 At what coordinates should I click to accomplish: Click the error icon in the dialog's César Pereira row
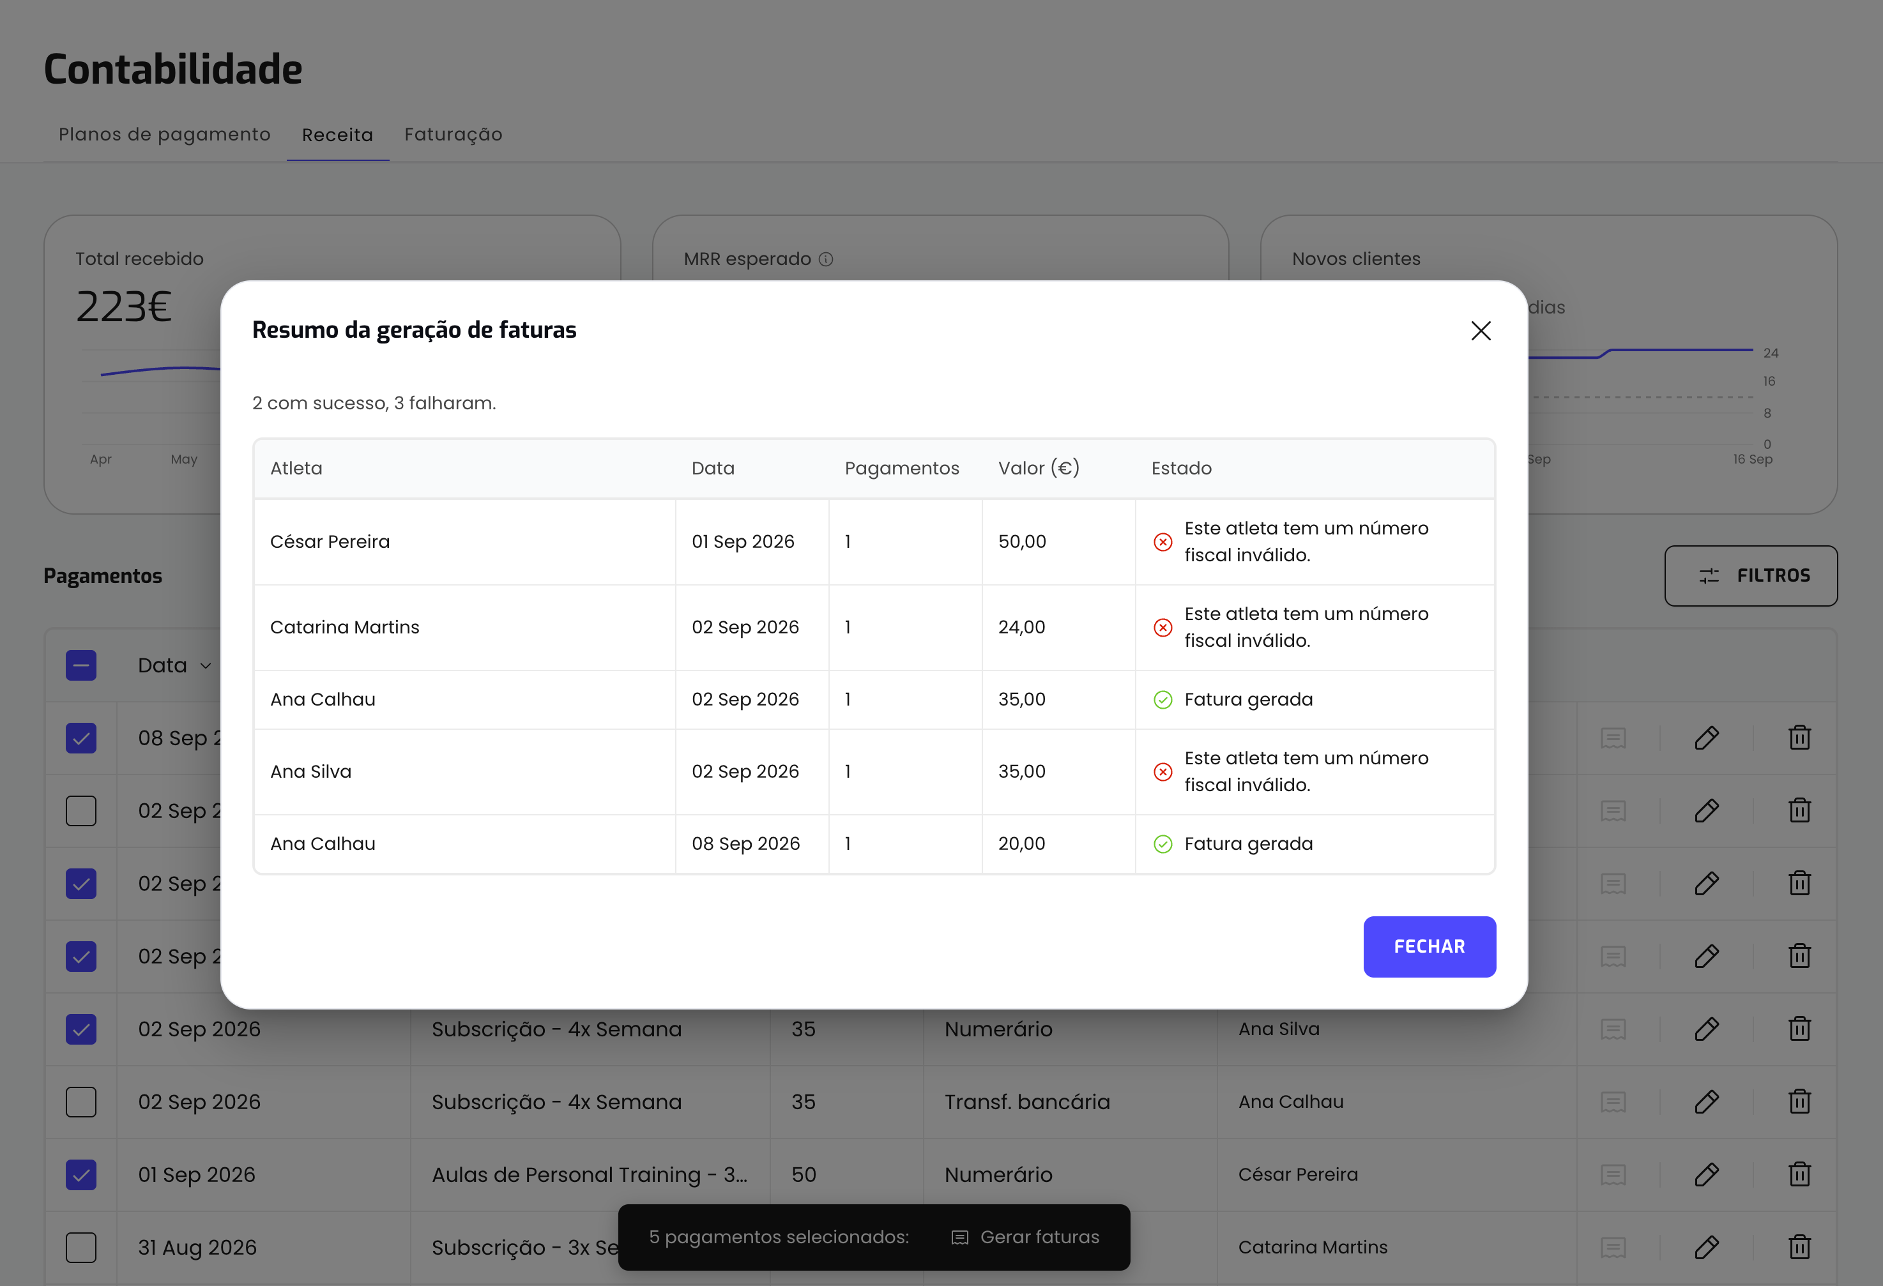[x=1163, y=541]
